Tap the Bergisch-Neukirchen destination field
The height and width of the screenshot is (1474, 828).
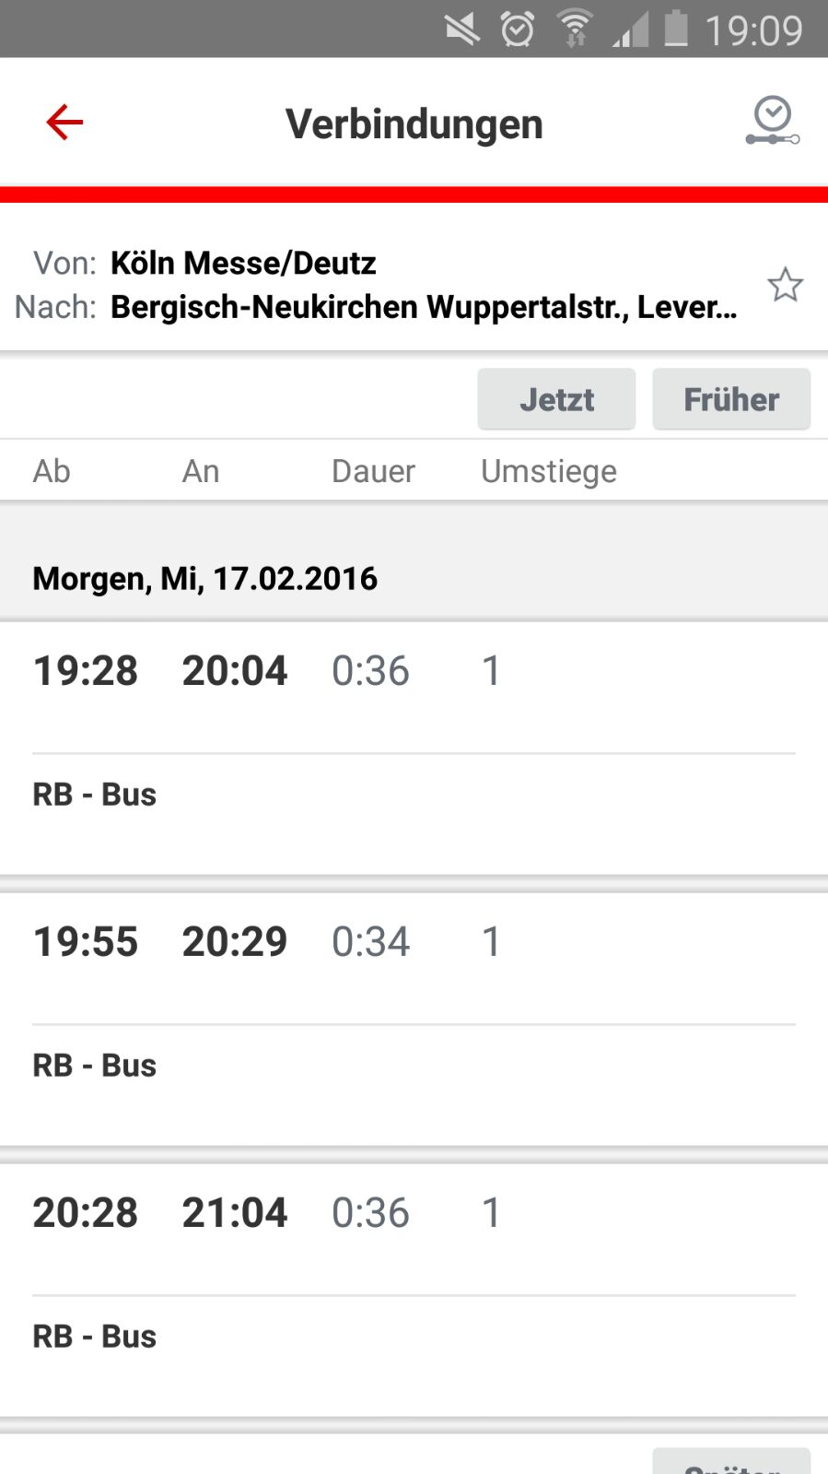[424, 307]
